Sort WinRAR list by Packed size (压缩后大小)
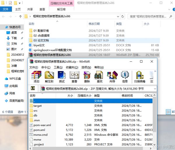Image resolution: width=175 pixels, height=150 pixels. pos(83,96)
